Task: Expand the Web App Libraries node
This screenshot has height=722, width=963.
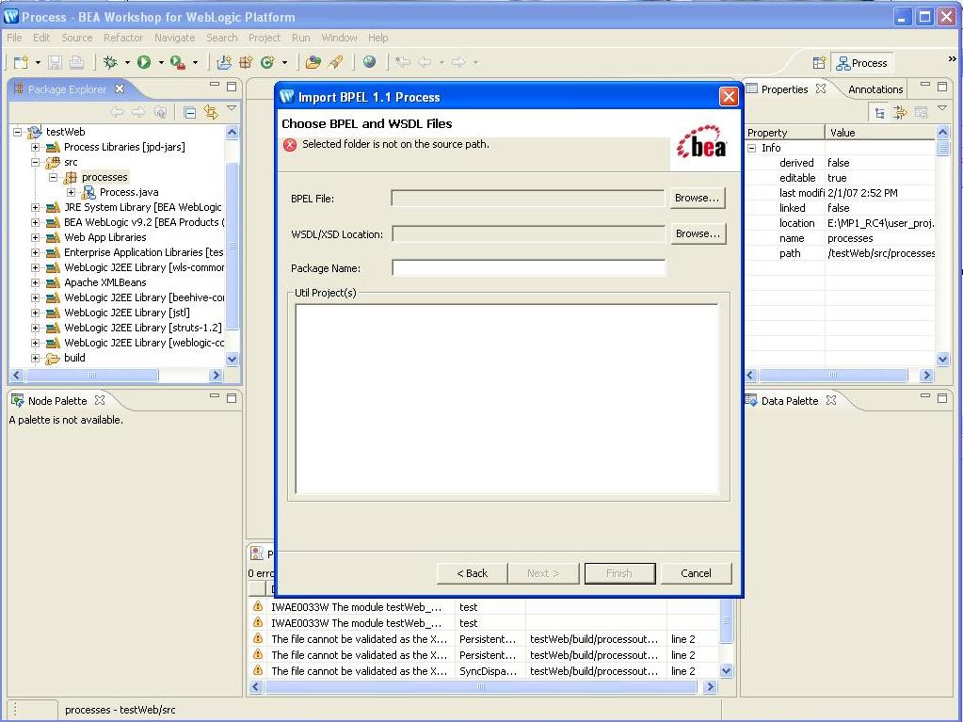Action: (36, 237)
